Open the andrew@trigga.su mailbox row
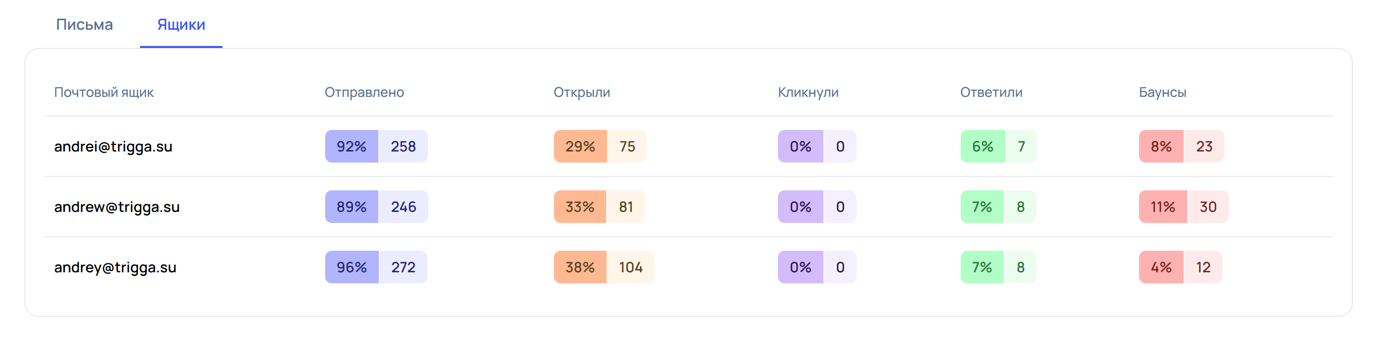The height and width of the screenshot is (338, 1386). (x=688, y=207)
